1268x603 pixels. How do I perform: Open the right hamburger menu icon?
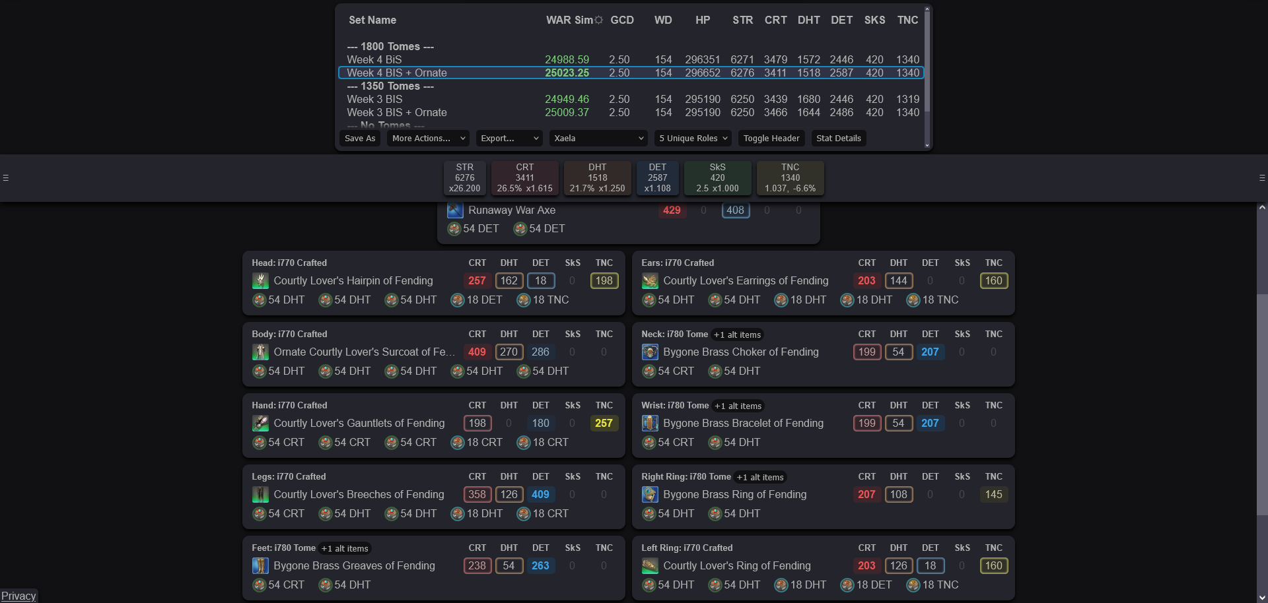tap(1262, 178)
